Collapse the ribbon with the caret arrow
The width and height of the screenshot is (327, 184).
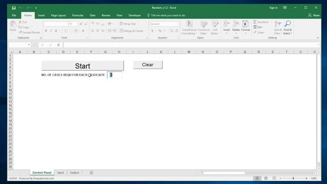click(318, 38)
